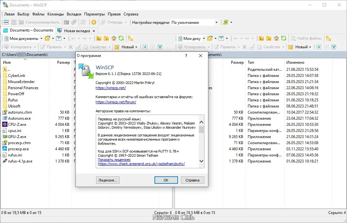Viewport: 347px width, 223px height.
Task: Click the dialog question mark help button
Action: click(186, 56)
